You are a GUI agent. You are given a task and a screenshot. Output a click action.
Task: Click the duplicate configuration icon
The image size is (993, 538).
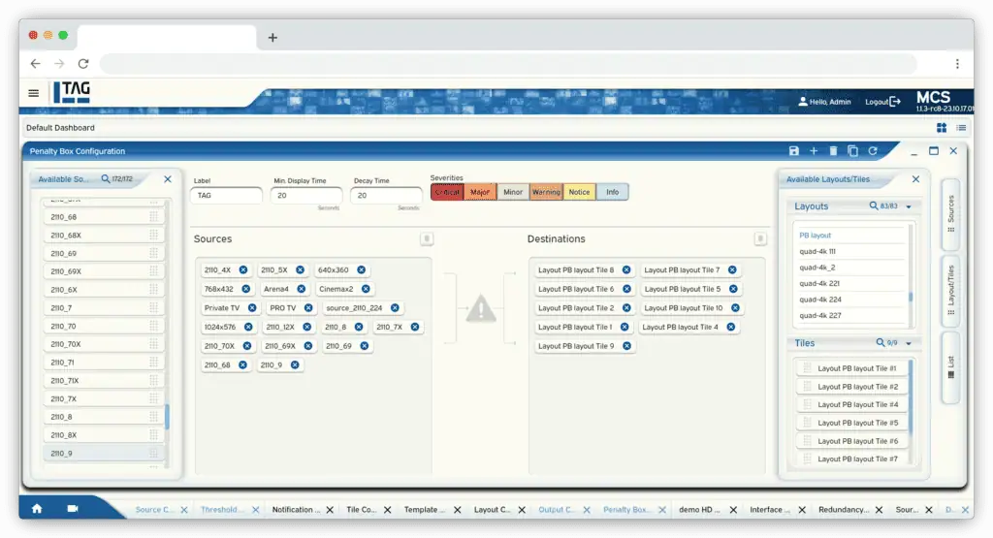coord(852,151)
